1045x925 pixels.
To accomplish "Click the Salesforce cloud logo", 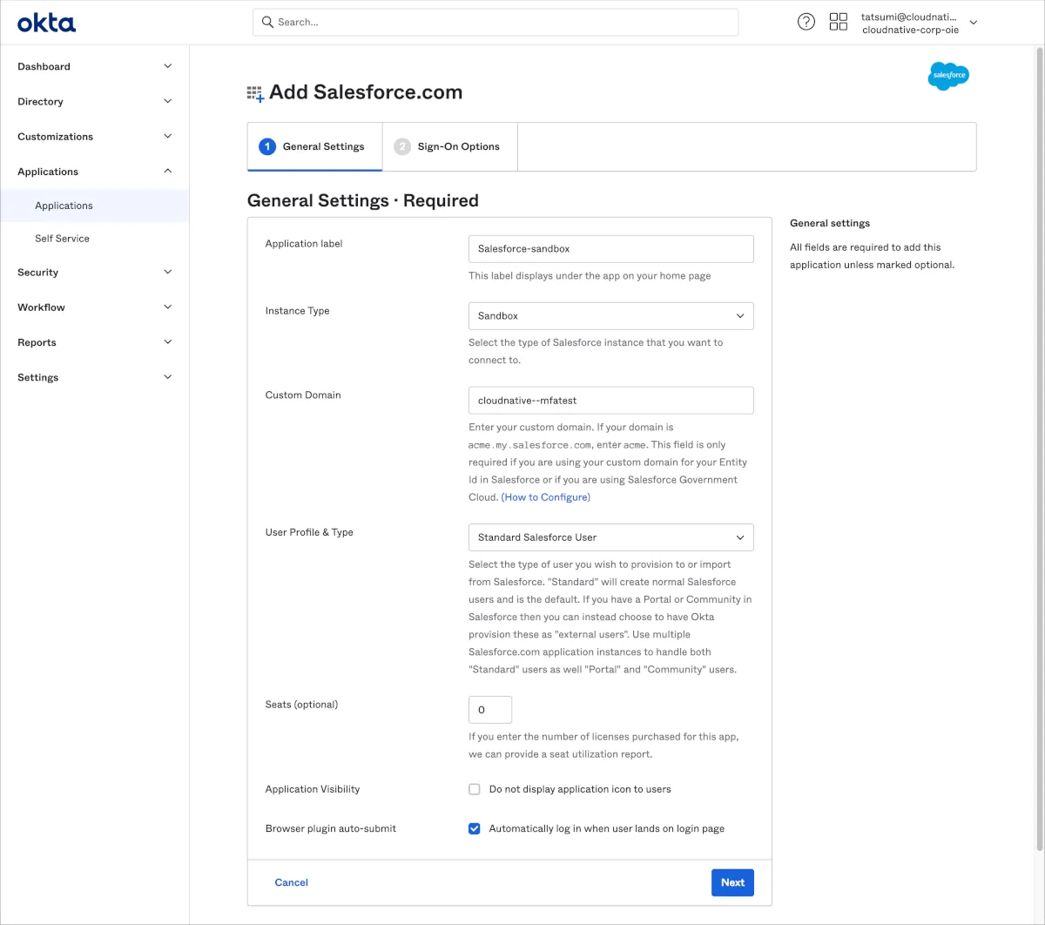I will (947, 76).
